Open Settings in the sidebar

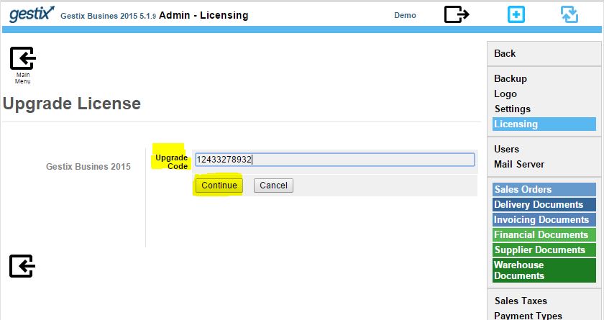(x=512, y=109)
